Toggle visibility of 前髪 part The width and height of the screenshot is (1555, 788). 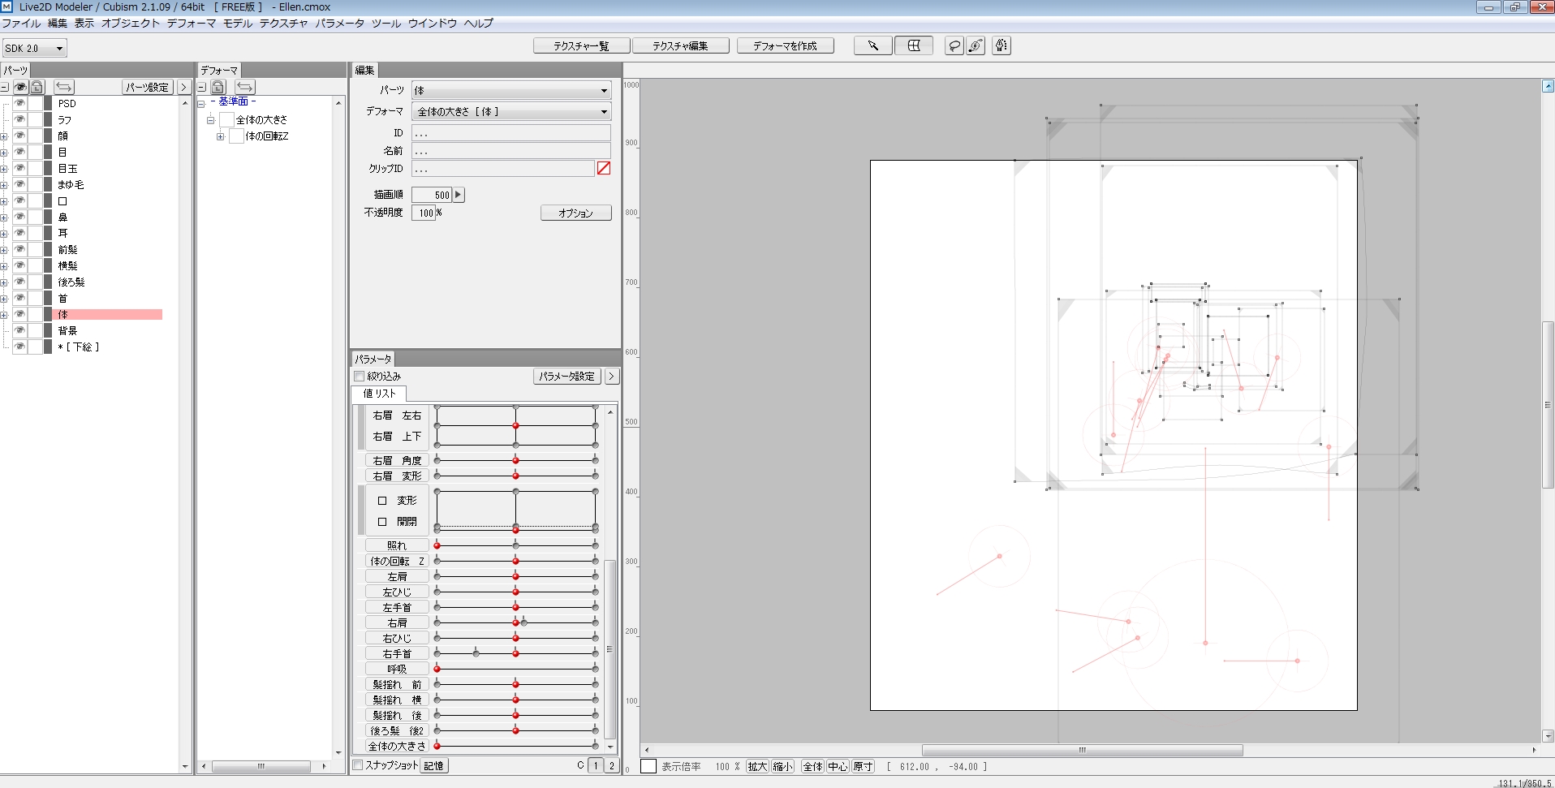pos(20,250)
